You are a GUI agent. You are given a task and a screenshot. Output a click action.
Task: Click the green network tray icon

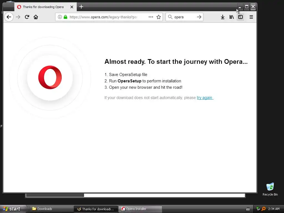pos(258,209)
